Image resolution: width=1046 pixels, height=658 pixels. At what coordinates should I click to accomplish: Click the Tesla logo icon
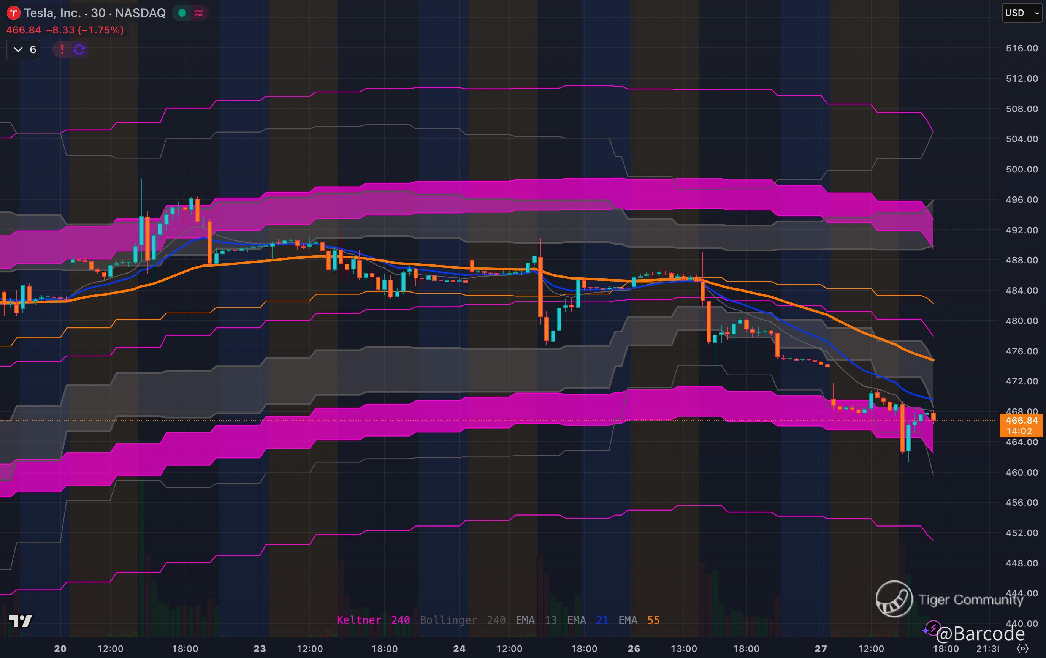[x=13, y=13]
